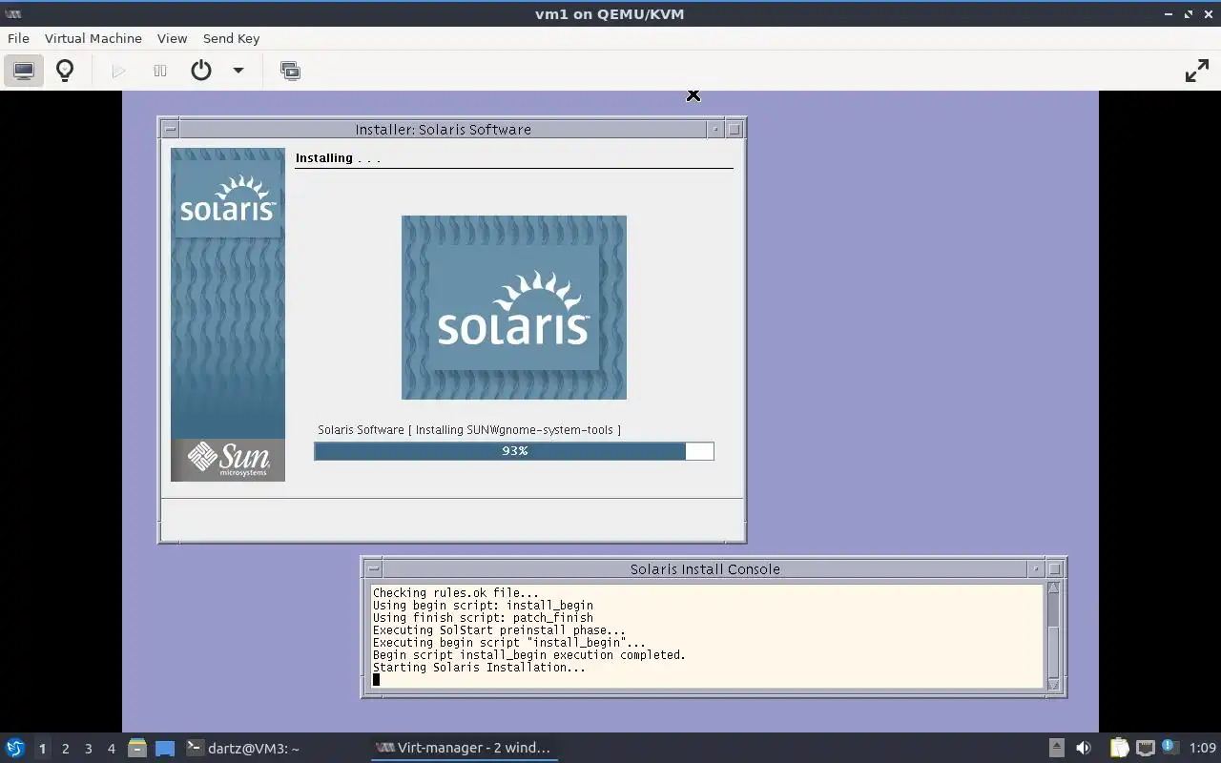Screen dimensions: 1221x763
Task: Open the update notification tray icon
Action: pyautogui.click(x=1169, y=747)
